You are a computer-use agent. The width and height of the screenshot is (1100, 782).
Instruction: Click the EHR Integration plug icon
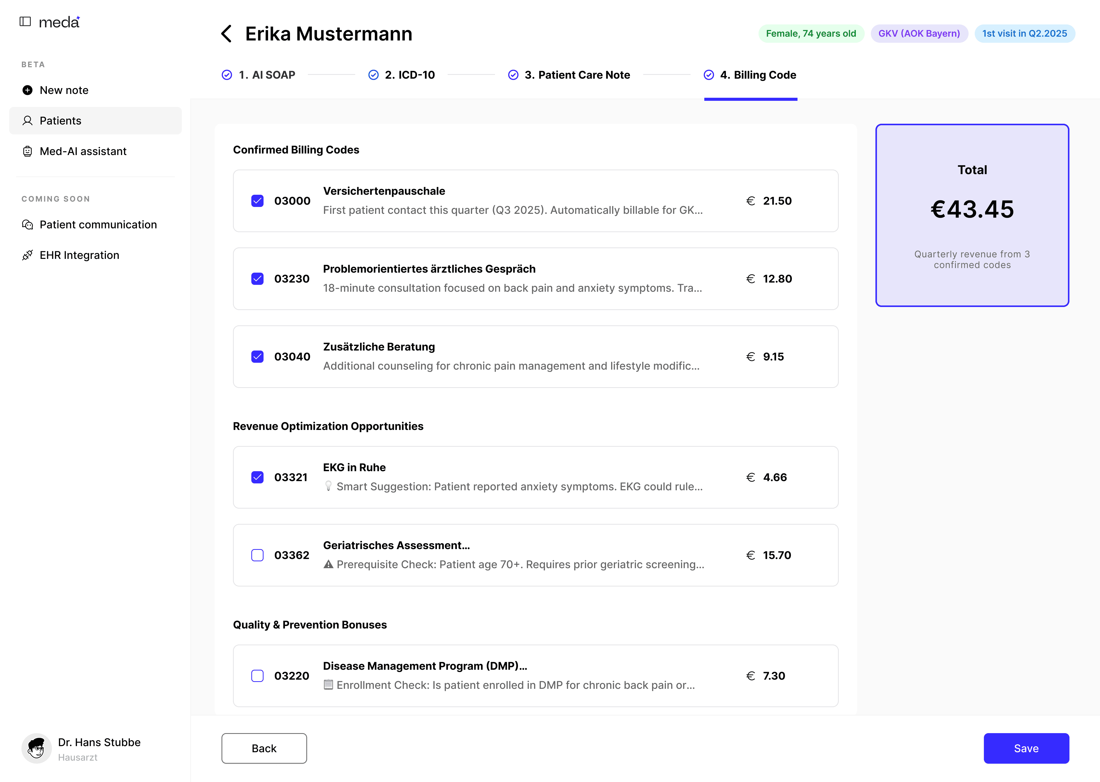(x=28, y=255)
